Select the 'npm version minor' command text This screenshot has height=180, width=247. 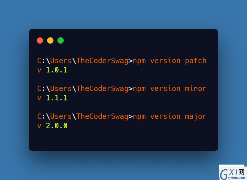click(170, 89)
